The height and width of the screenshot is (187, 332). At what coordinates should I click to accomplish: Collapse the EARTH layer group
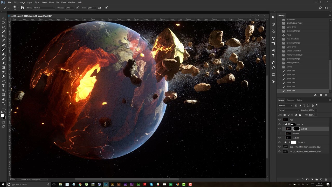coord(283,124)
